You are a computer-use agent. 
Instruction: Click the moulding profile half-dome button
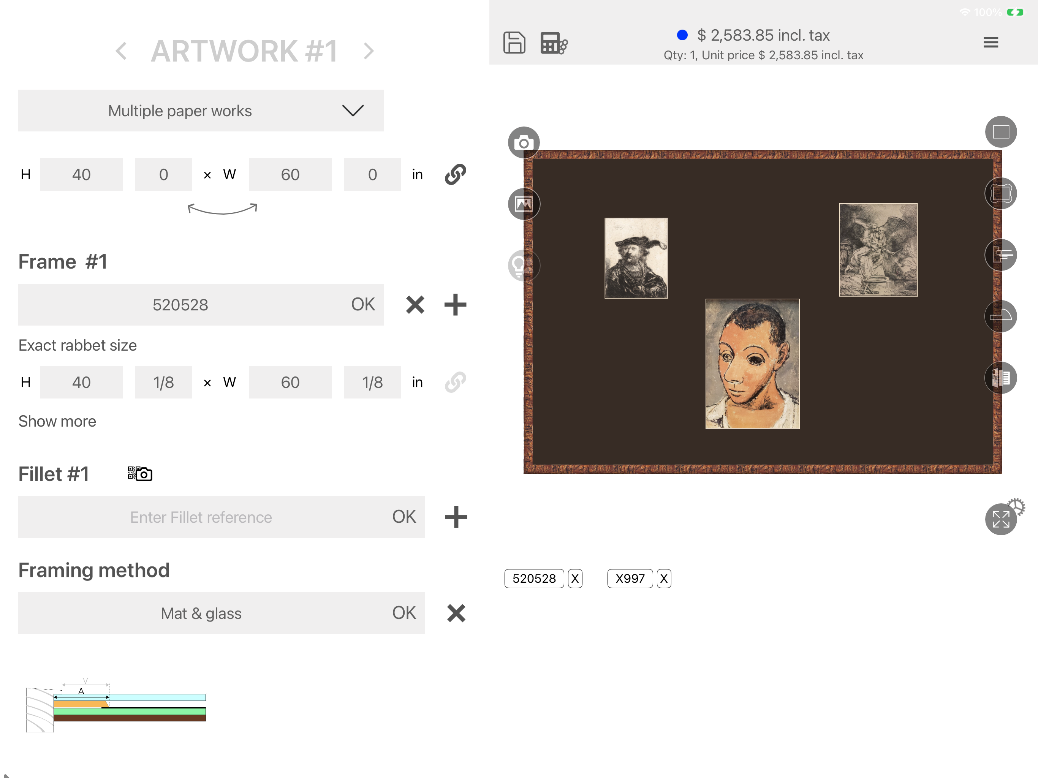(1001, 316)
